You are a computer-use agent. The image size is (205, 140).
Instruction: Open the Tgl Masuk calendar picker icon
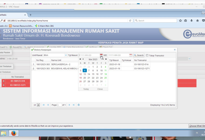point(101,55)
